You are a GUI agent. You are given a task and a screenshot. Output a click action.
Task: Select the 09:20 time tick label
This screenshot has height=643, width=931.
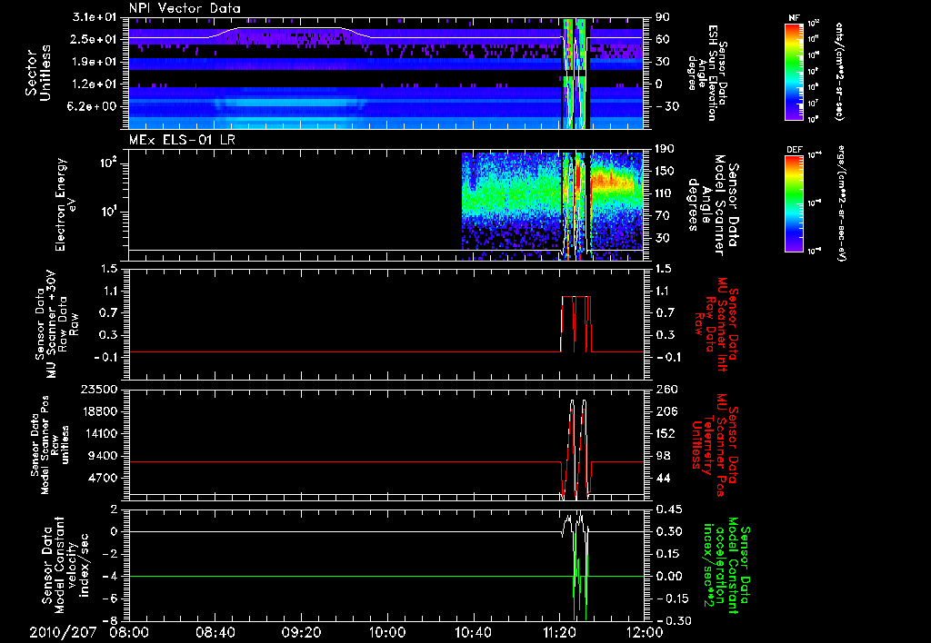tap(303, 632)
